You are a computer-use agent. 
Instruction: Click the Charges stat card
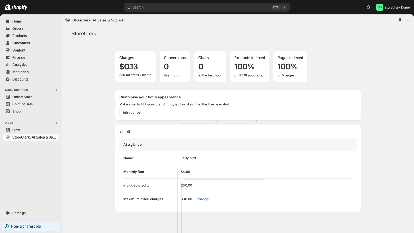tap(135, 67)
